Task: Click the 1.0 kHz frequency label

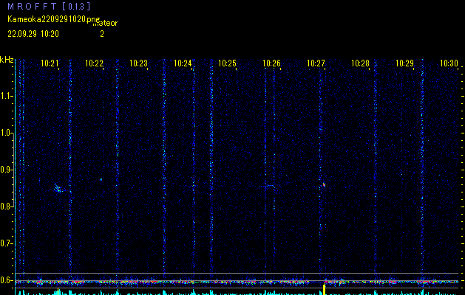Action: point(6,133)
